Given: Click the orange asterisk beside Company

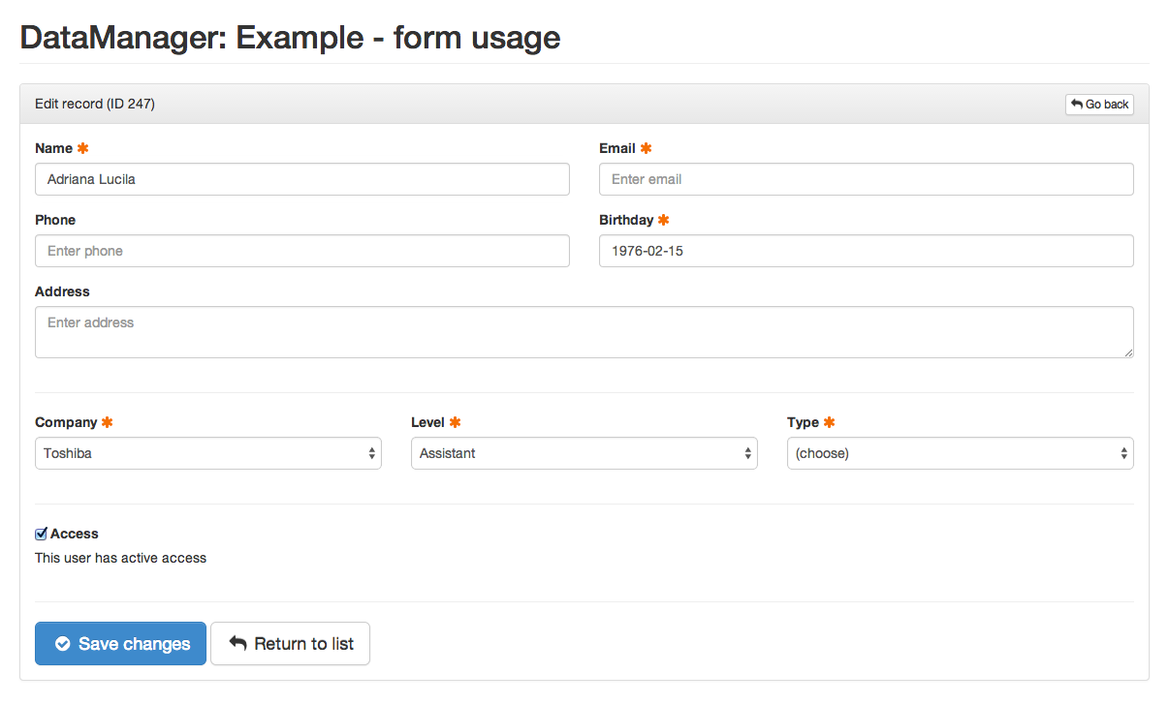Looking at the screenshot, I should pyautogui.click(x=107, y=422).
